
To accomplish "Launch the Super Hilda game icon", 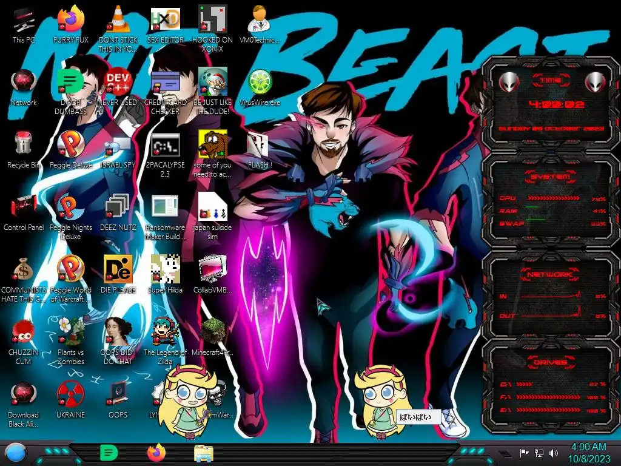I will pos(165,269).
